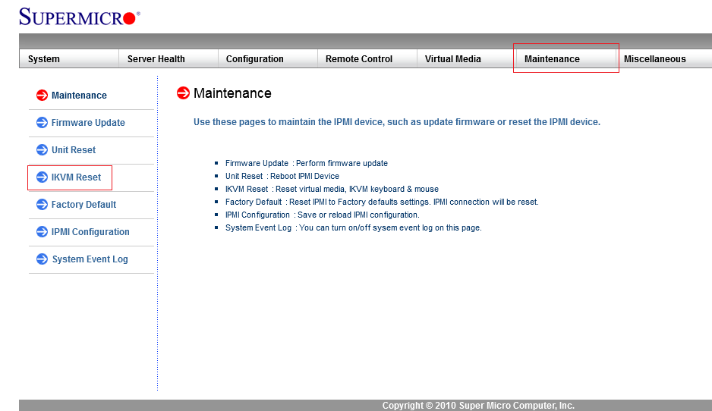Click the red arrow icon by Maintenance heading

coord(183,93)
